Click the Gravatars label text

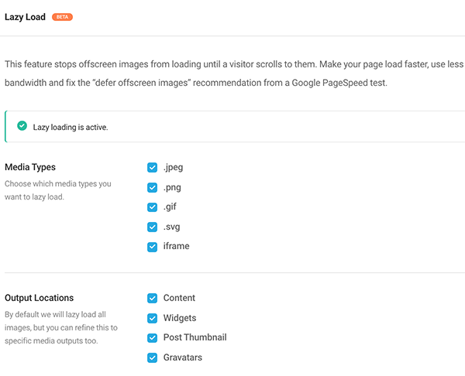tap(183, 357)
